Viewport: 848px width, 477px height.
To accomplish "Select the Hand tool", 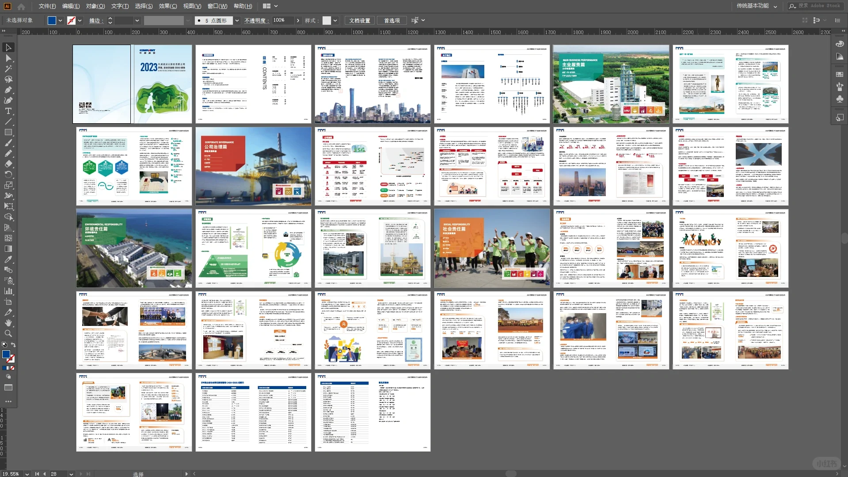I will coord(8,323).
